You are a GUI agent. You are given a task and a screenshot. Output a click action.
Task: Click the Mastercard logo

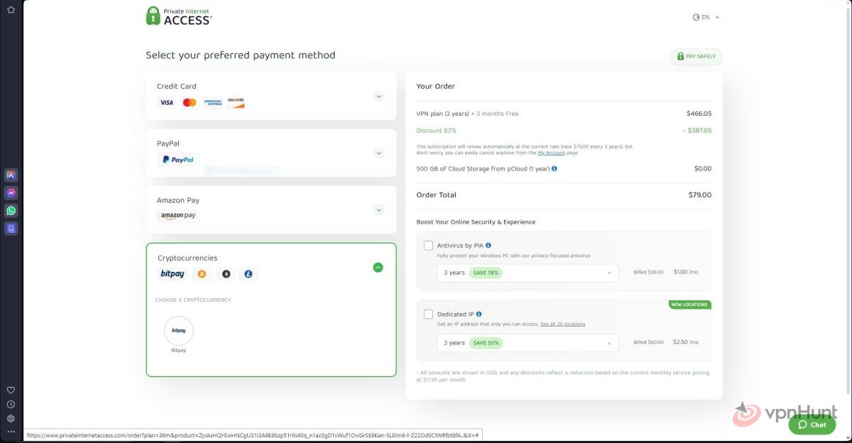190,103
